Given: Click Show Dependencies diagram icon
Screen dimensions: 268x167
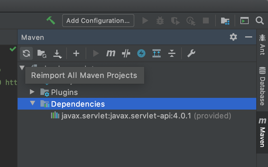Looking at the screenshot, I should coord(156,53).
